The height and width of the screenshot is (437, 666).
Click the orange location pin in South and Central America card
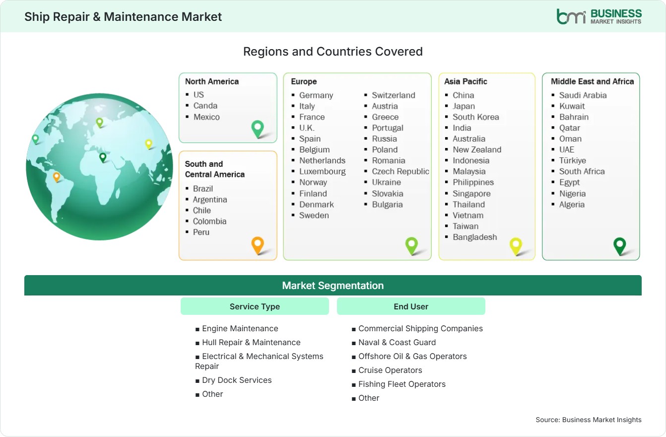pos(258,245)
